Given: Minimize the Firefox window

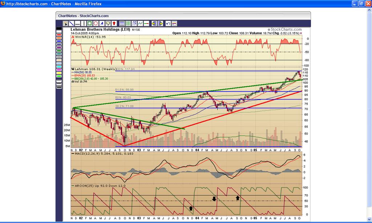Looking at the screenshot, I should click(x=355, y=4).
